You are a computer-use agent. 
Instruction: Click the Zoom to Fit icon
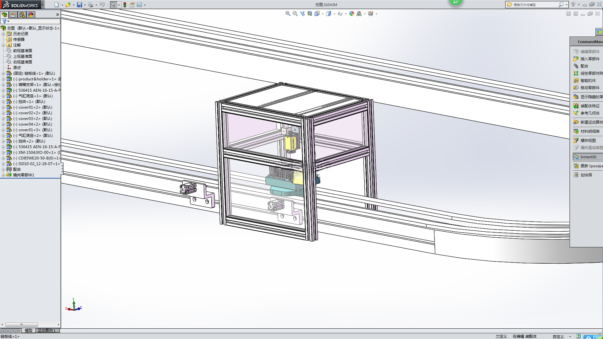coord(288,13)
